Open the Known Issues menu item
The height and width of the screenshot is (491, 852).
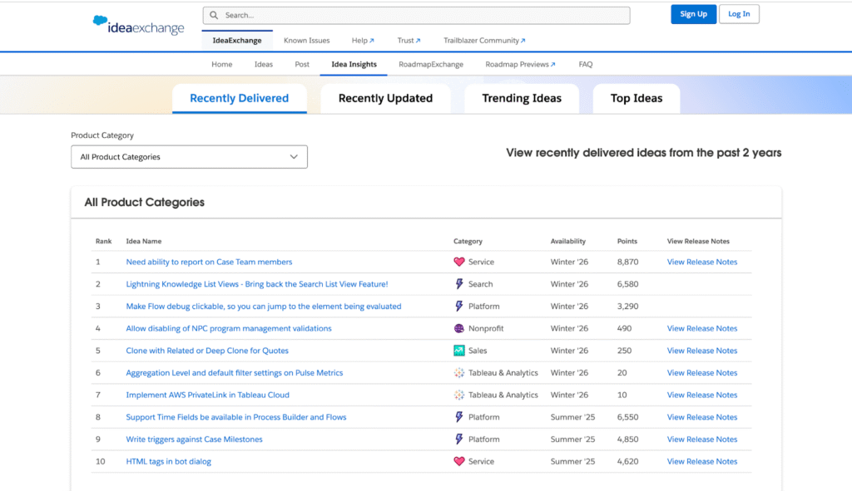tap(306, 40)
